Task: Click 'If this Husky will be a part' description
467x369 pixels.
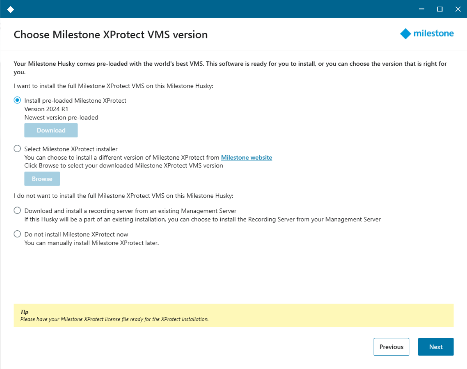Action: [x=202, y=219]
